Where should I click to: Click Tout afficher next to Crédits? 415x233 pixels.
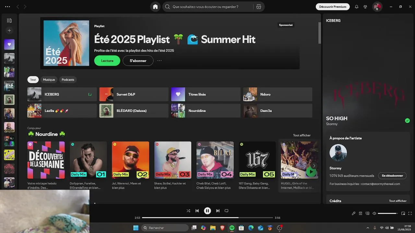(x=398, y=201)
